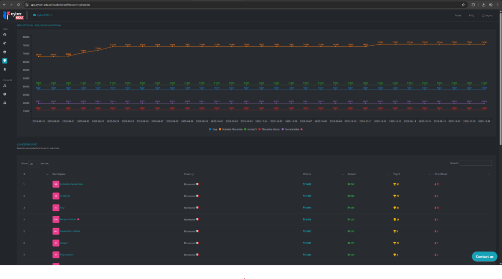Reload the page using browser refresh
The height and width of the screenshot is (279, 502).
[18, 4]
